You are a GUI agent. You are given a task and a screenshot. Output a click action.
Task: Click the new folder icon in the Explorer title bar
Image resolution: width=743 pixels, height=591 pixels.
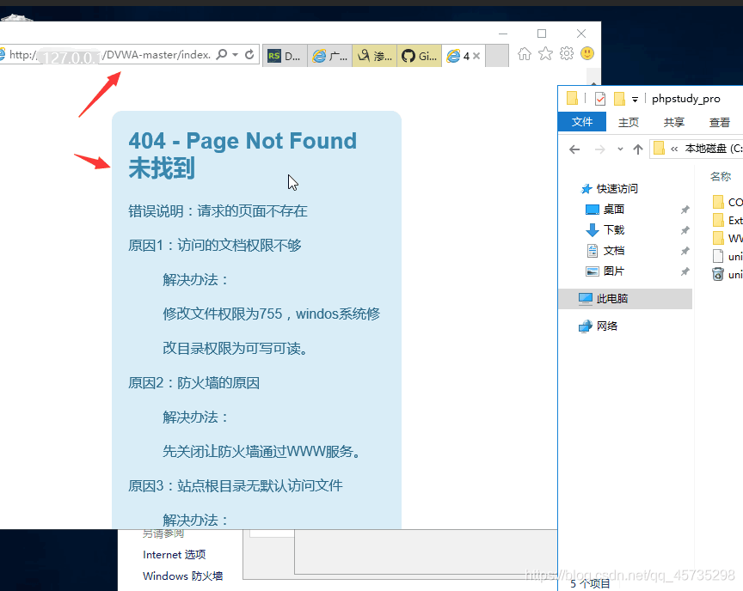(619, 99)
